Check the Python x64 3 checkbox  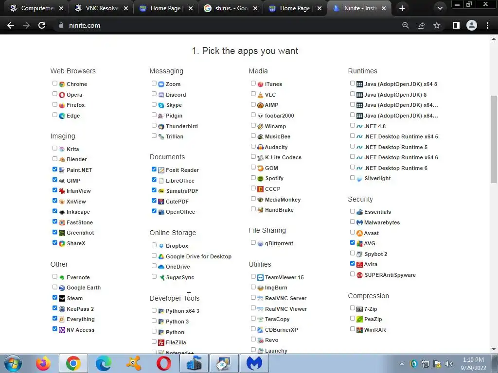(x=154, y=310)
